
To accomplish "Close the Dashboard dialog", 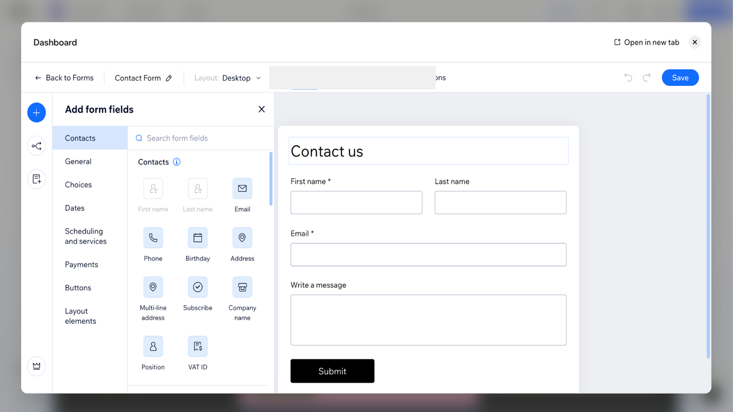I will (695, 42).
